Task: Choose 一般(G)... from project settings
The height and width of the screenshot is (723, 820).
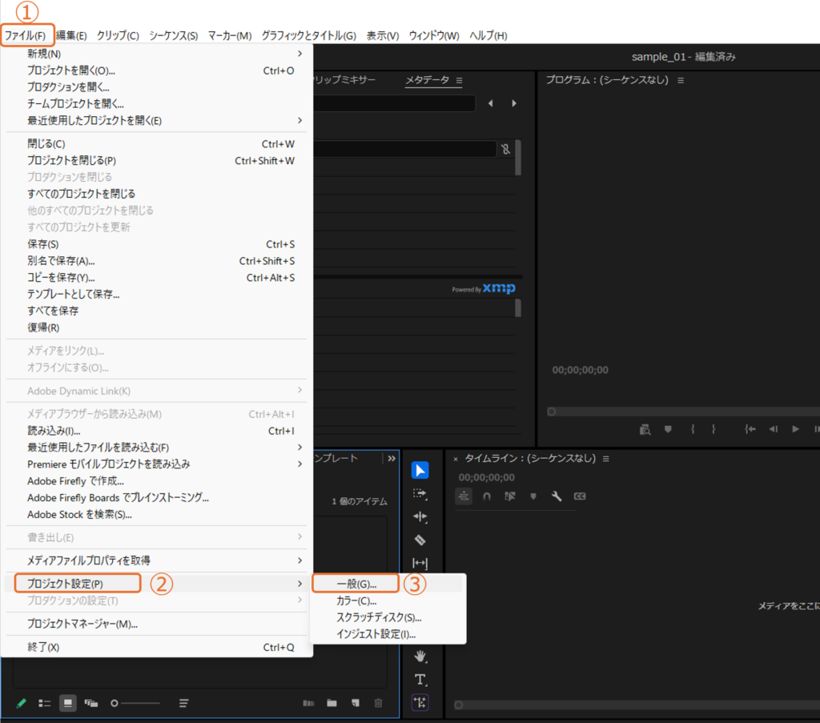Action: [x=356, y=584]
